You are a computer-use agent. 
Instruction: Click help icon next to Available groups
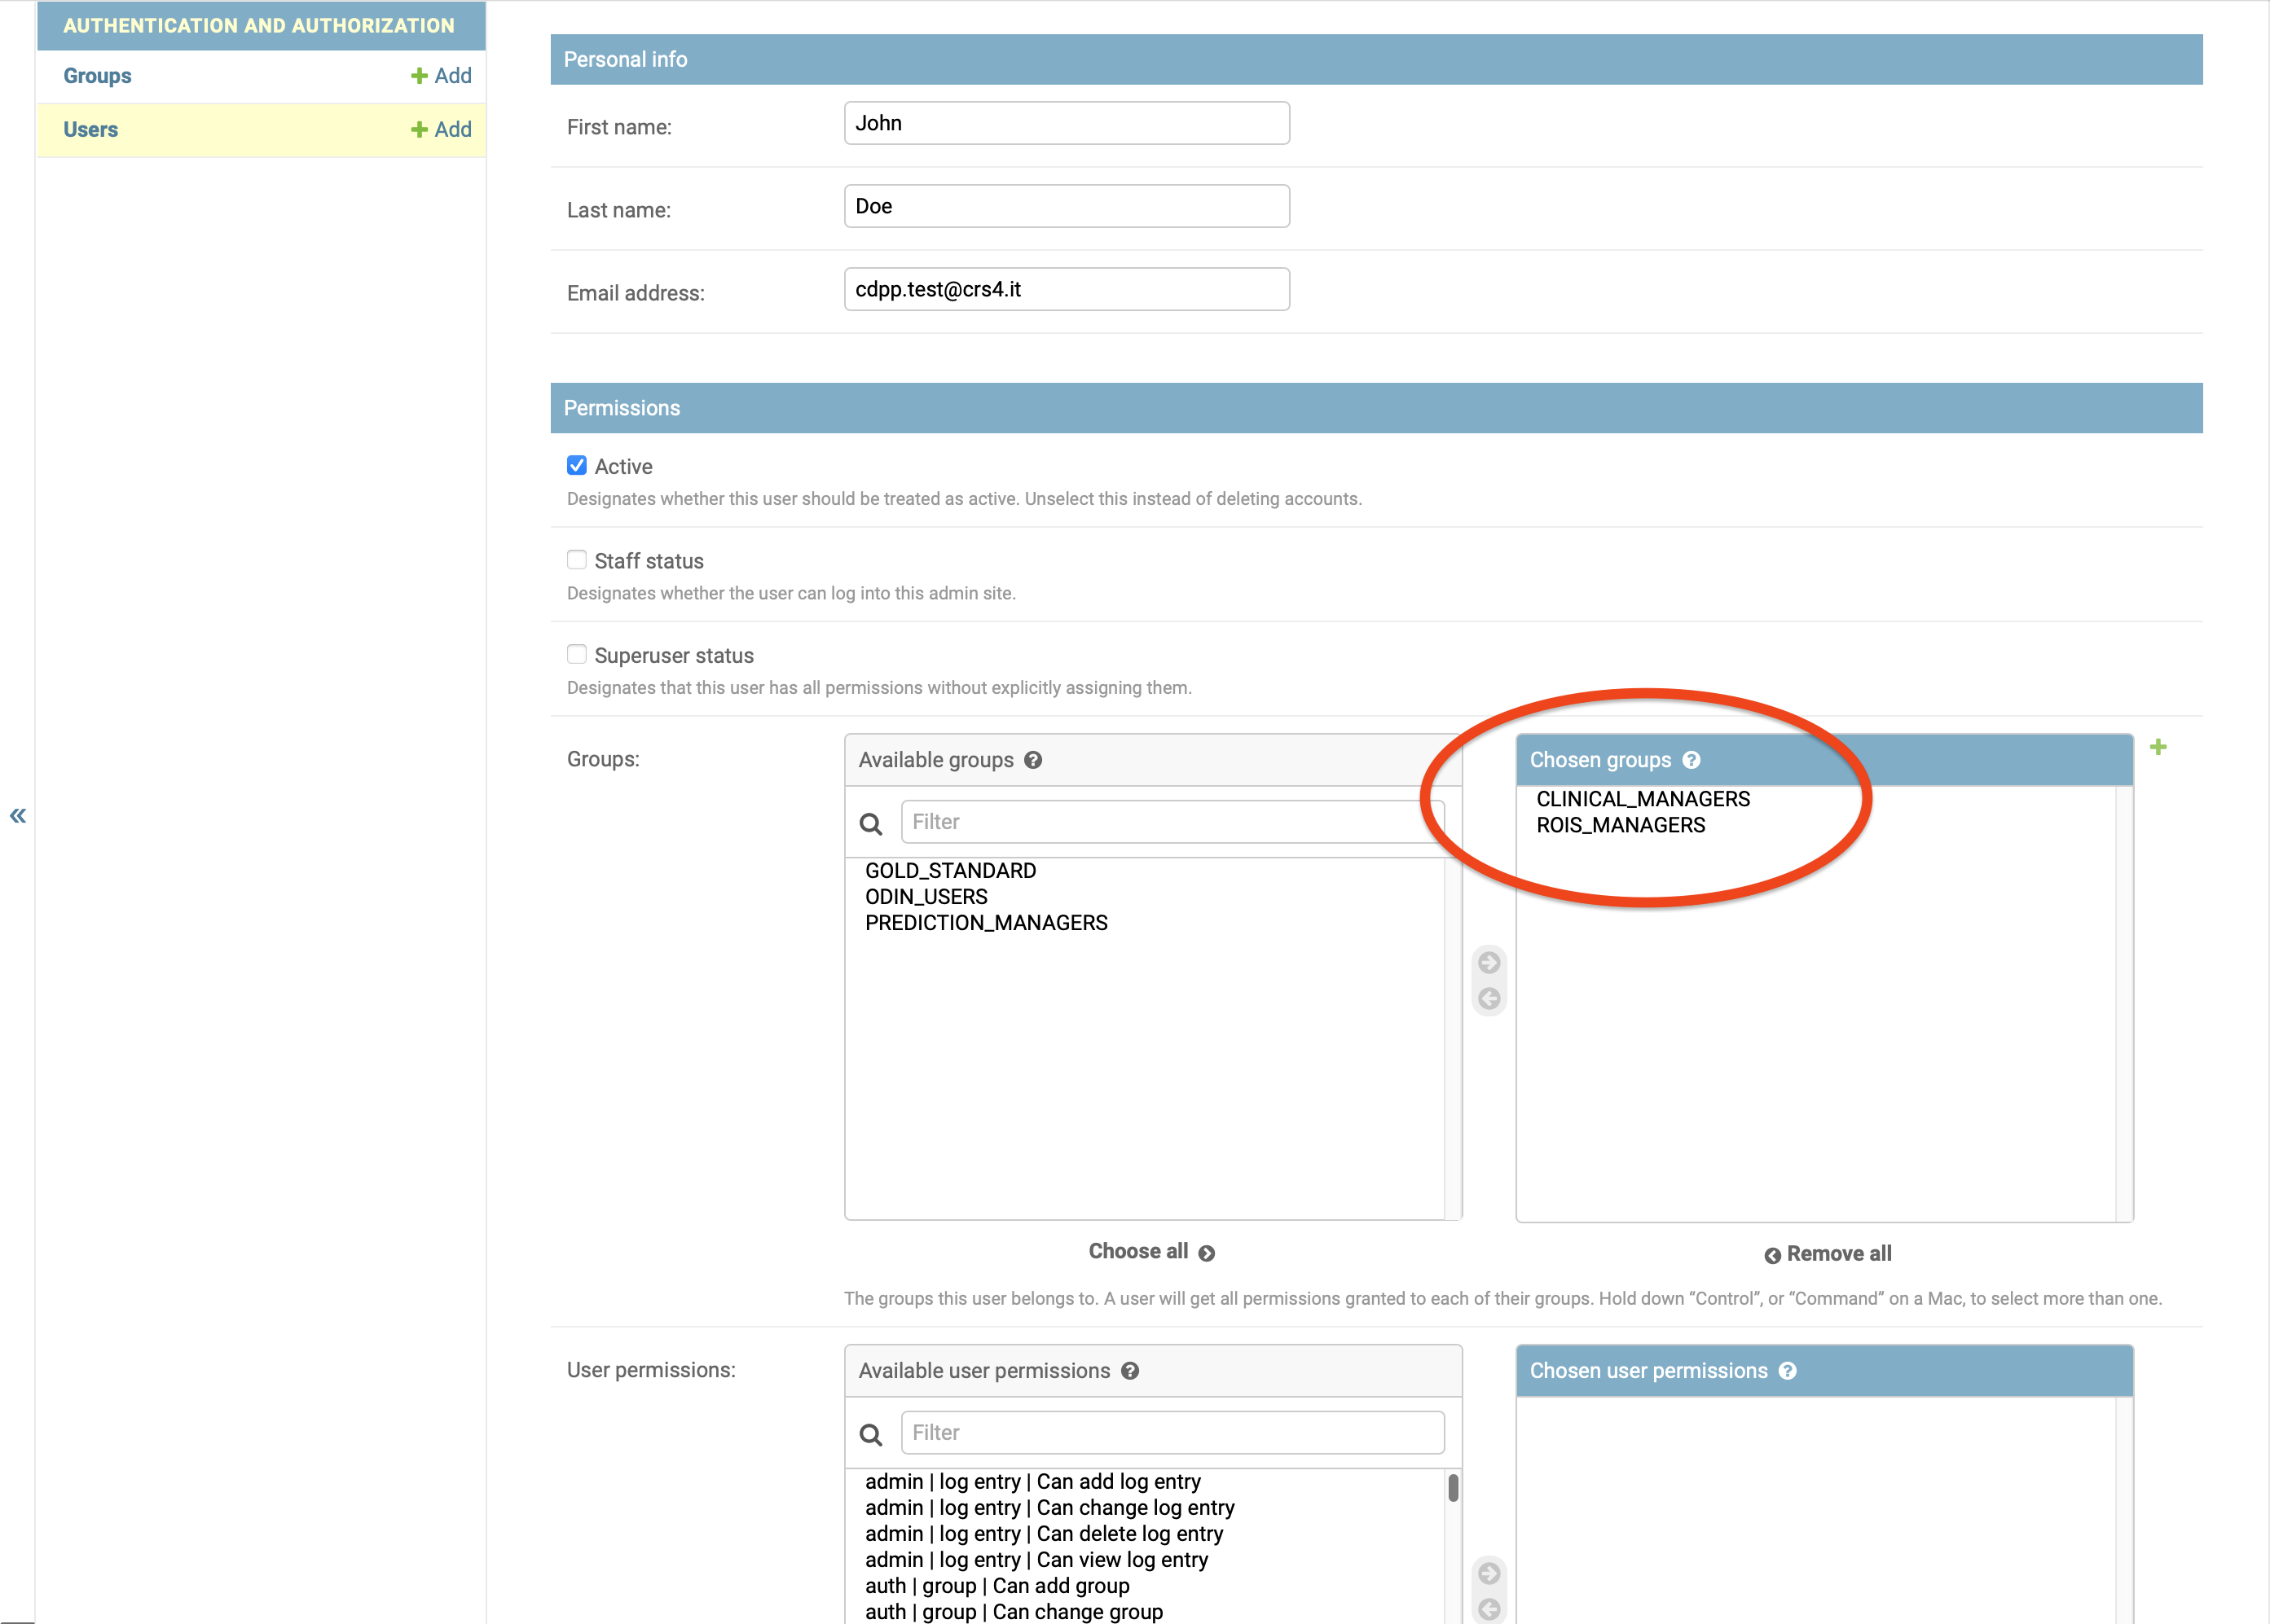1033,760
